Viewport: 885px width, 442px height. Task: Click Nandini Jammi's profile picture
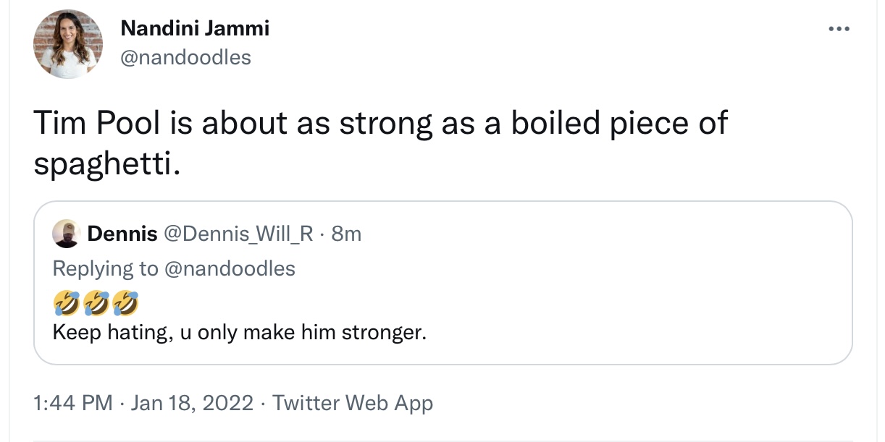click(68, 44)
